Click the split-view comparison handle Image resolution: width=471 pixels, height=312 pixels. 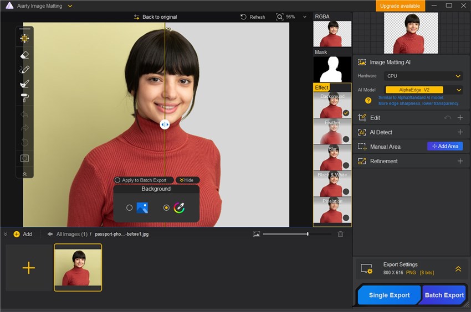(x=165, y=124)
